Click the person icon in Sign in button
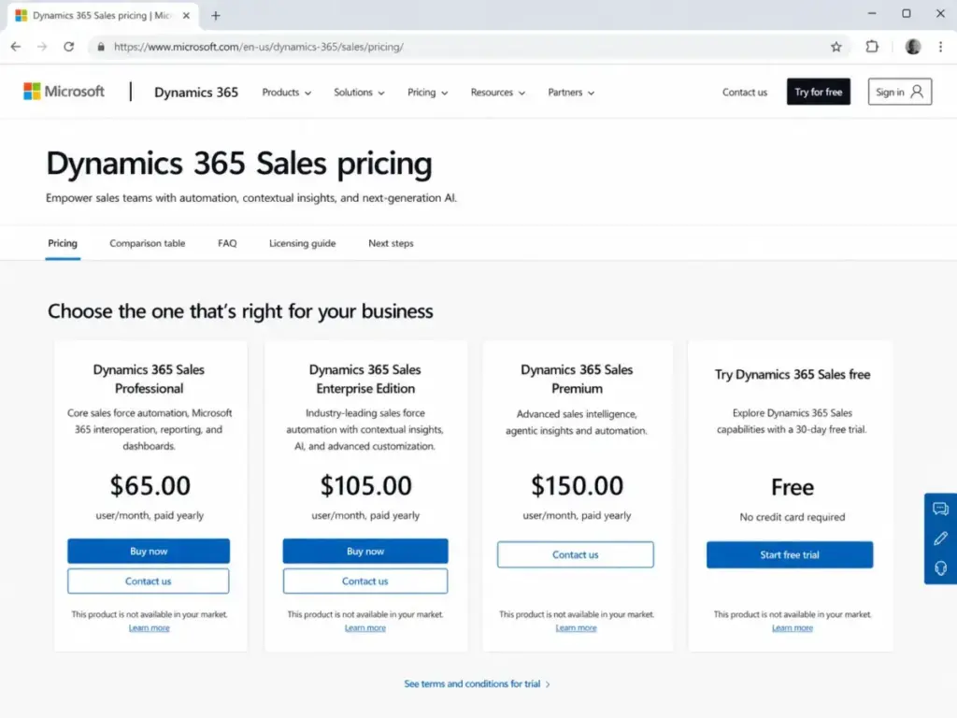 point(917,92)
